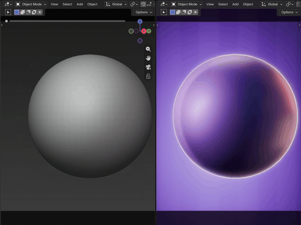Viewport: 301px width, 225px height.
Task: Open Object Mode dropdown in left viewport
Action: click(x=31, y=4)
